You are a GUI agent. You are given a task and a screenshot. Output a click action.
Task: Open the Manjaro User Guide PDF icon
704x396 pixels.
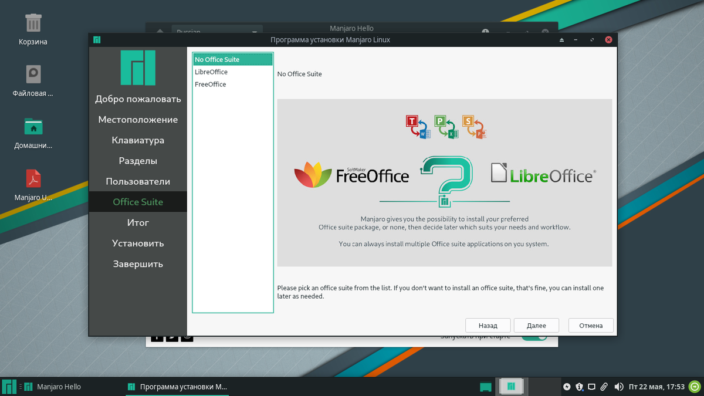[x=33, y=185]
